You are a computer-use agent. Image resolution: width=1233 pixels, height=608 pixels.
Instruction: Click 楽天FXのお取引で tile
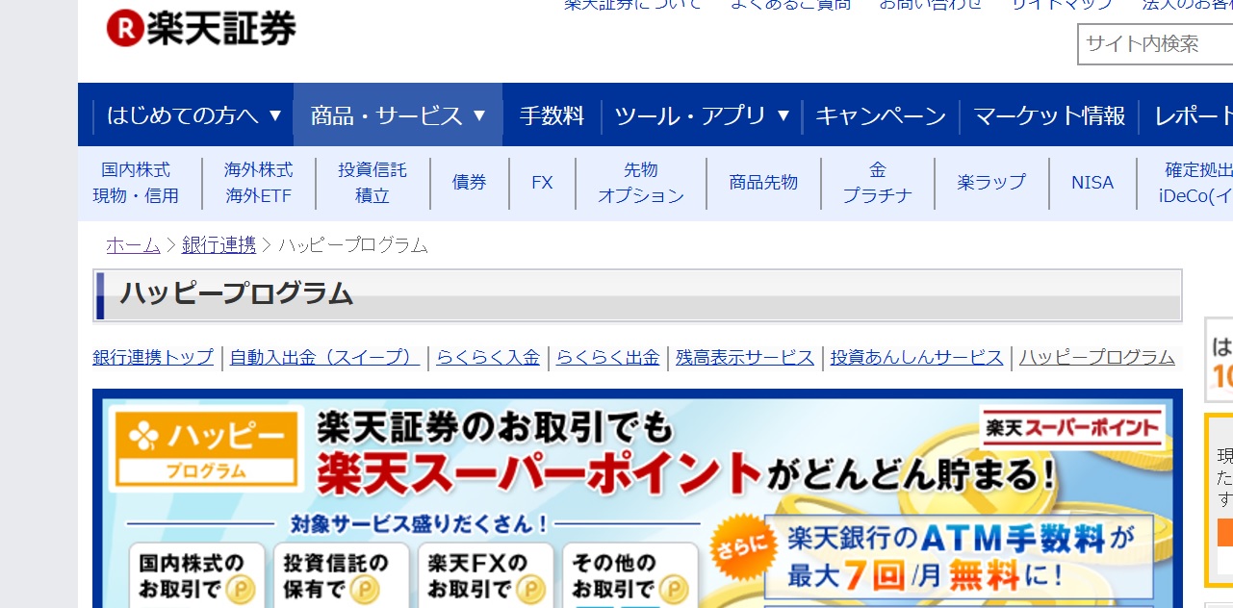pyautogui.click(x=485, y=576)
